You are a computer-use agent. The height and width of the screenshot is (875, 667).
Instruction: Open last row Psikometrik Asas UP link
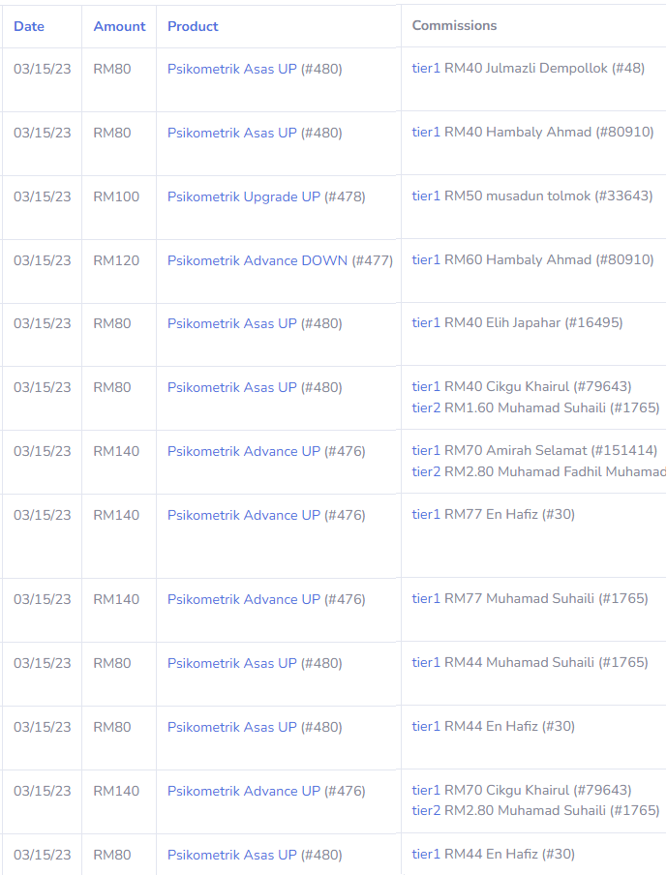click(231, 855)
